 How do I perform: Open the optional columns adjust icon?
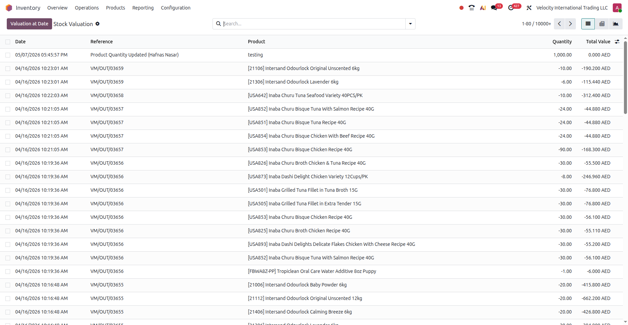coord(617,42)
